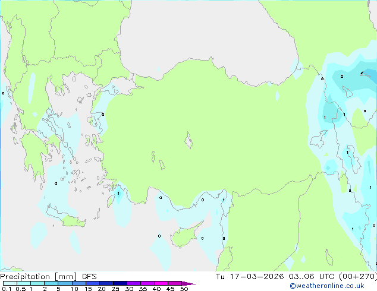Screen dimensions: 377x291
Task: Click the 35–40 mm violet legend swatch
Action: [147, 283]
